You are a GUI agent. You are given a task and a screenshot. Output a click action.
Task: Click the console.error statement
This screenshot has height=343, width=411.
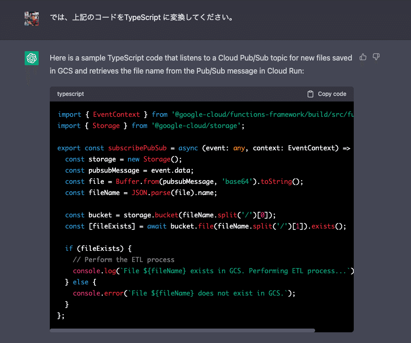click(x=184, y=293)
